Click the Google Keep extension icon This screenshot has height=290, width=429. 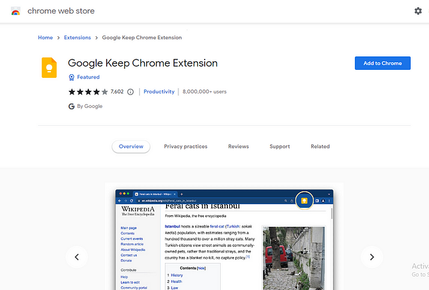tap(49, 67)
